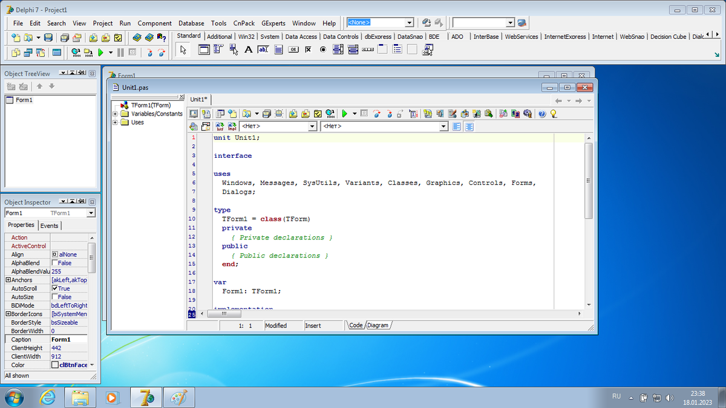Image resolution: width=726 pixels, height=408 pixels.
Task: Expand the Variables/Constants tree node
Action: (116, 114)
